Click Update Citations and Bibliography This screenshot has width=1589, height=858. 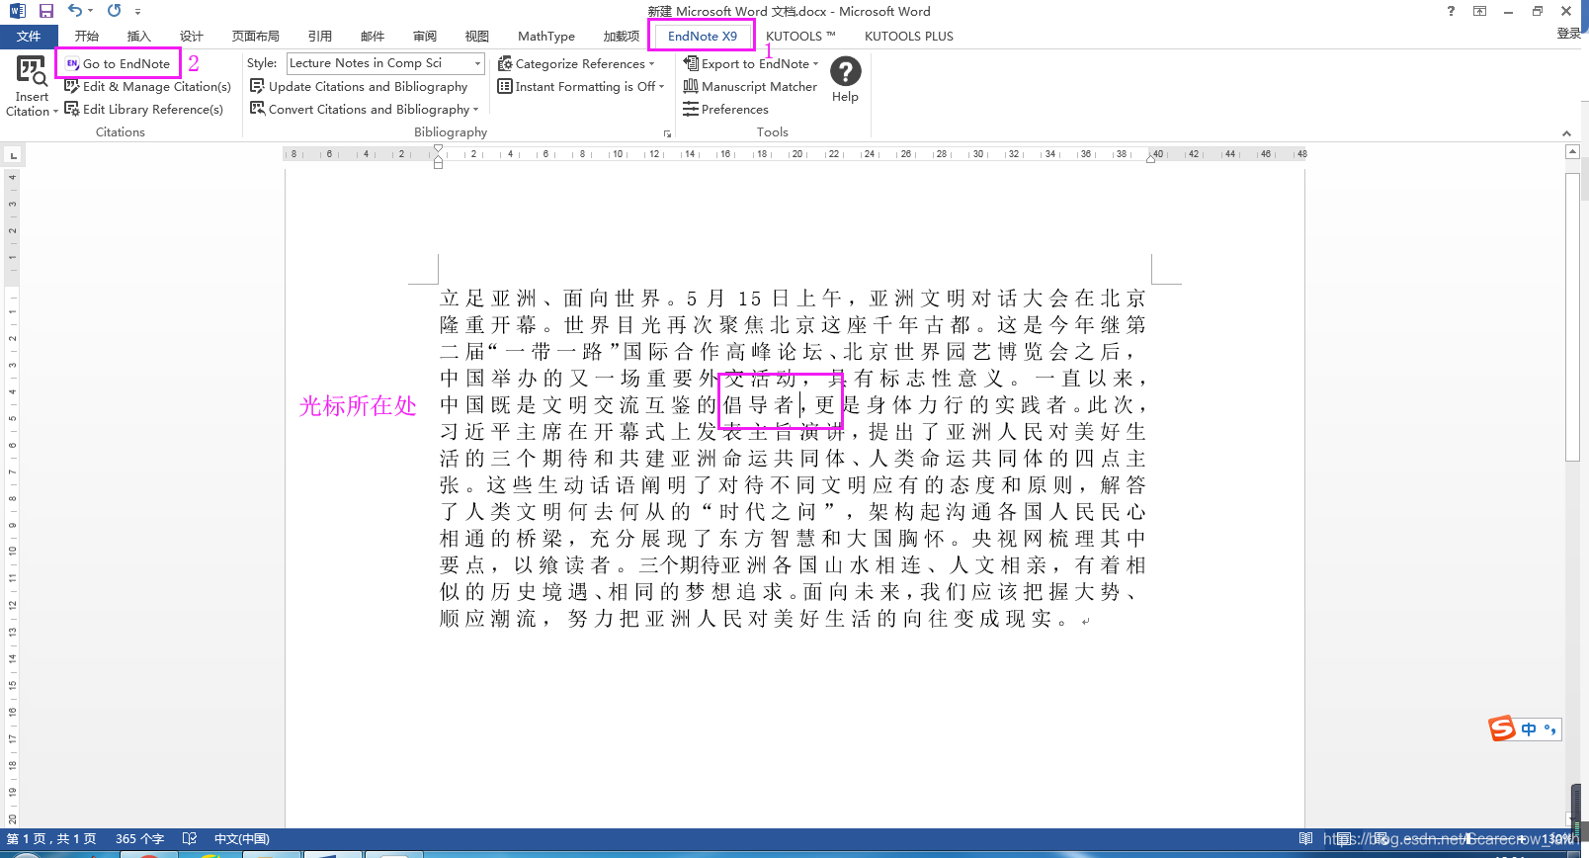coord(359,86)
